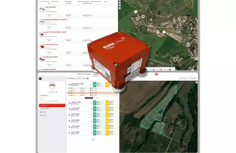The image size is (236, 153).
Task: Click the Export Excel button
Action: click(194, 78)
